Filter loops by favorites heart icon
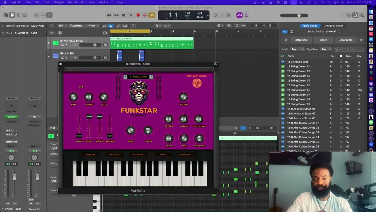This screenshot has width=376, height=212. 361,40
